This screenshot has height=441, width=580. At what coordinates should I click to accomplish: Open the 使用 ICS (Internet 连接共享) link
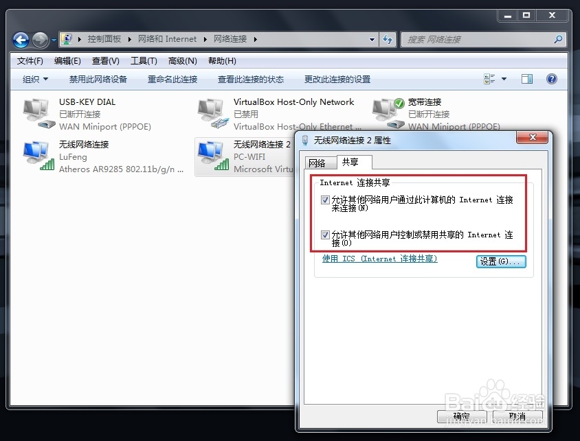[379, 259]
